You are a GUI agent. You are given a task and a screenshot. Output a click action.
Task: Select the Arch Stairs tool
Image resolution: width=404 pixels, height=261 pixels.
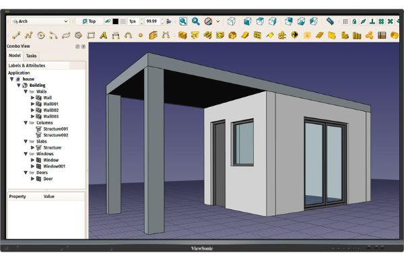(x=319, y=35)
